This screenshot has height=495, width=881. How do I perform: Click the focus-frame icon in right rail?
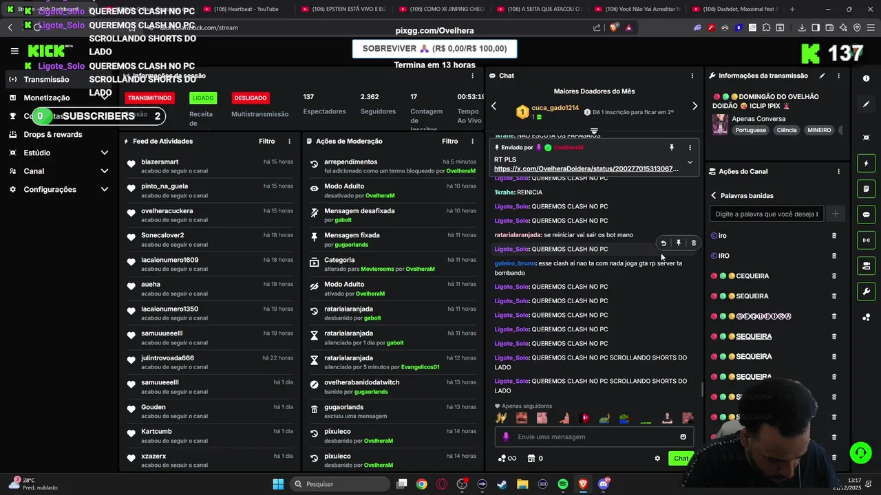[x=866, y=137]
